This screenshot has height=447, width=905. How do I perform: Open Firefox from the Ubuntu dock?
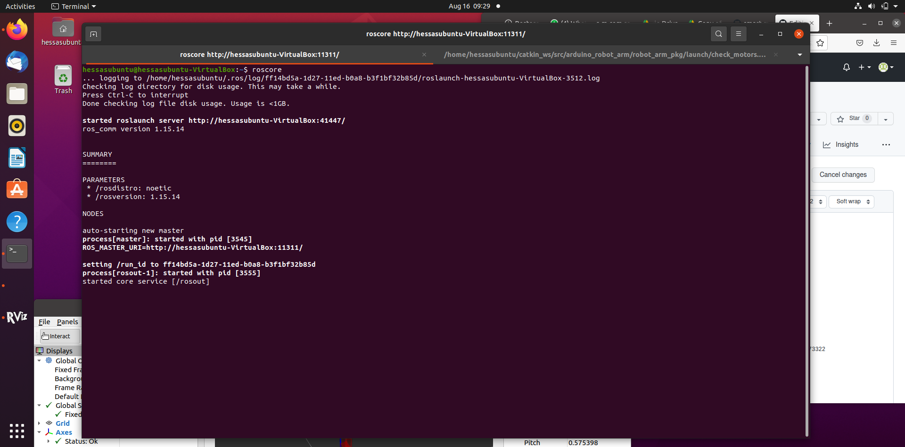point(17,30)
